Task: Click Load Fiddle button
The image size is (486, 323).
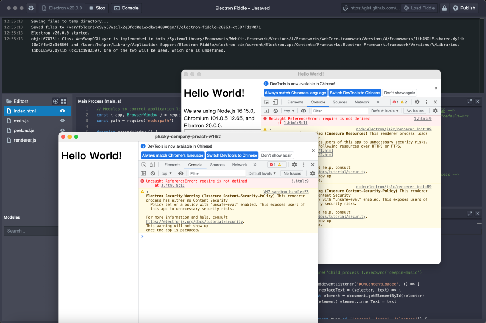Action: [x=419, y=8]
